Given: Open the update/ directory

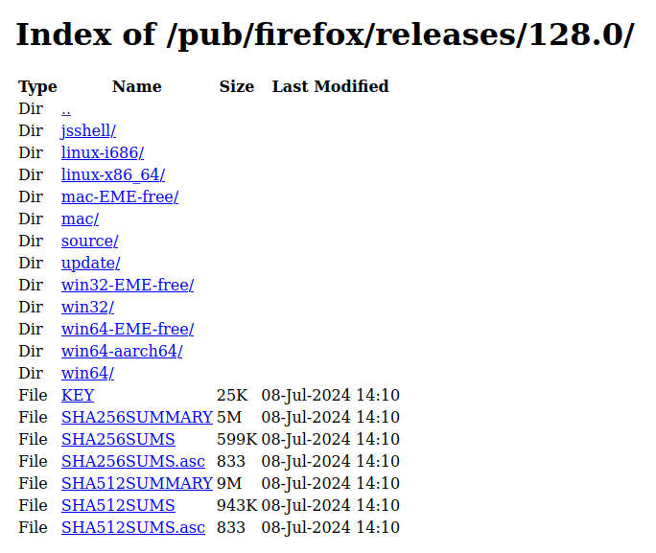Looking at the screenshot, I should (90, 264).
